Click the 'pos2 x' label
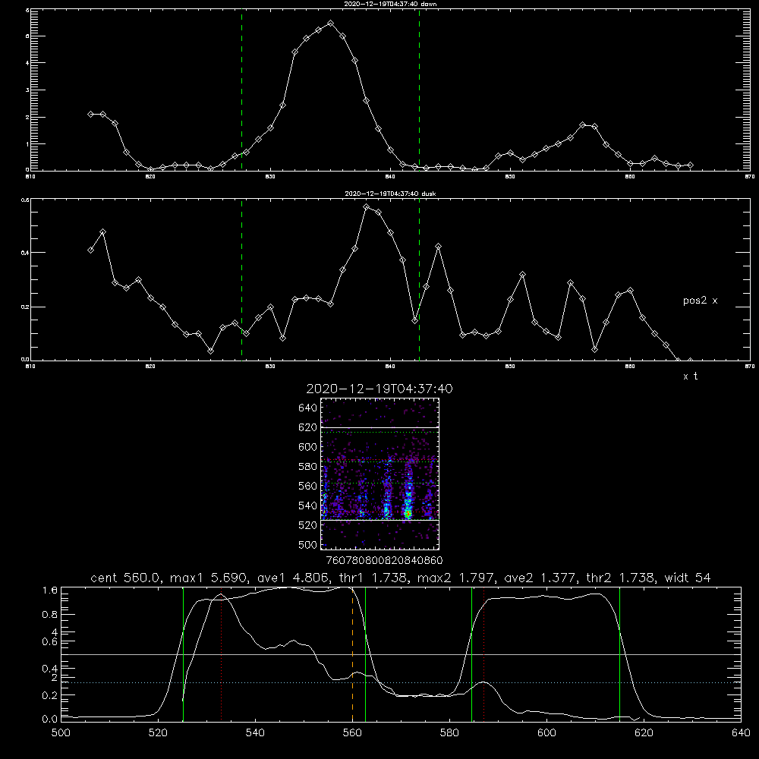Screen dimensions: 759x759 click(x=700, y=301)
